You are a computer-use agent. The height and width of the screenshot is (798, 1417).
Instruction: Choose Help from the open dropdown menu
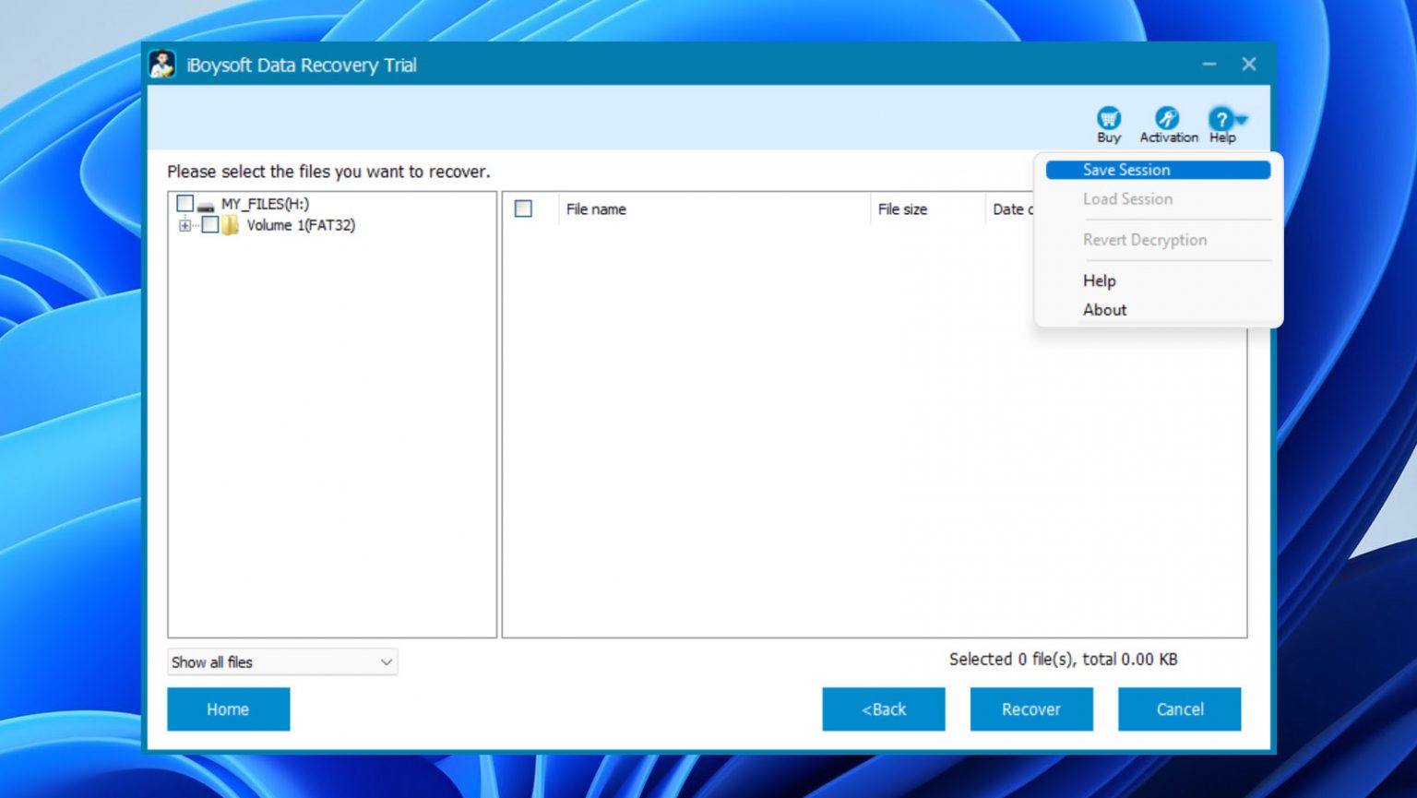pyautogui.click(x=1099, y=280)
